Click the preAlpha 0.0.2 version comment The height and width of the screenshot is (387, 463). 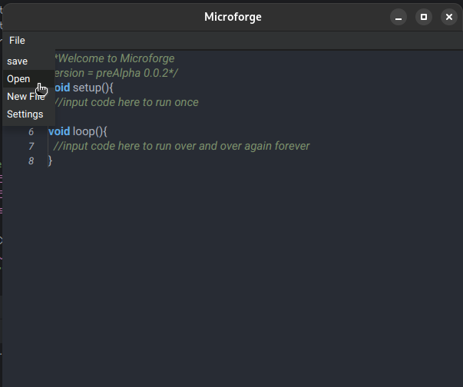(123, 73)
